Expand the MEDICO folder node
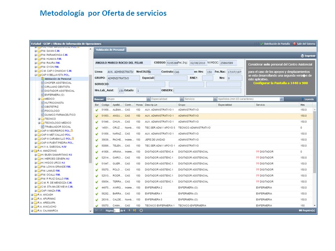335x251 pixels. pos(39,99)
